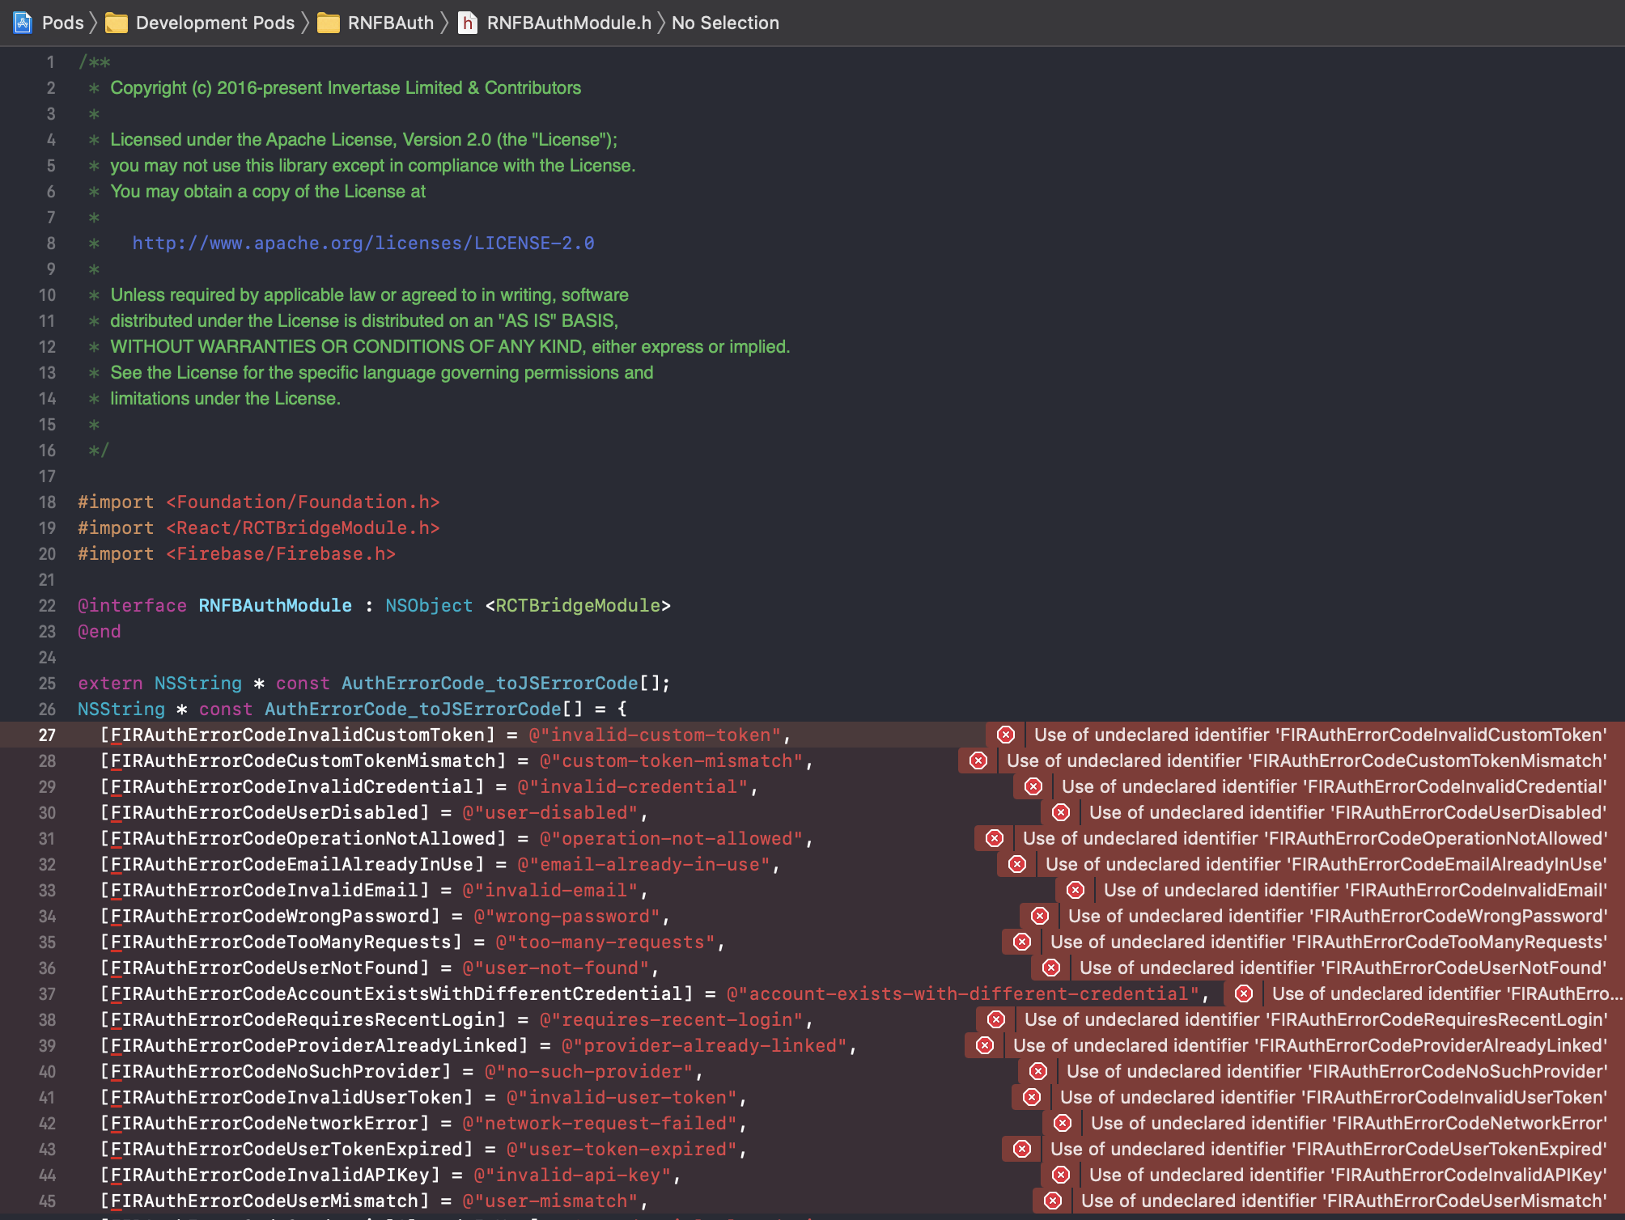This screenshot has width=1625, height=1220.
Task: Open the Pods breadcrumb dropdown
Action: (x=62, y=23)
